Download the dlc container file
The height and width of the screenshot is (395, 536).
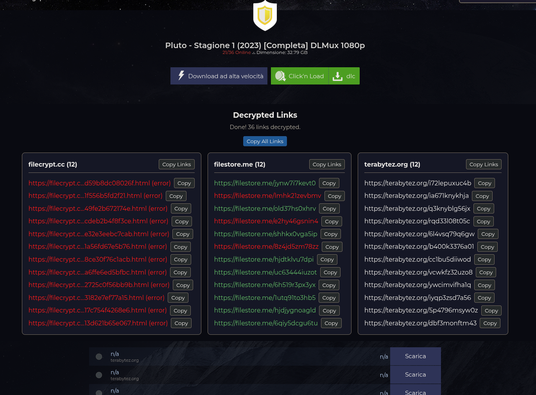point(344,76)
